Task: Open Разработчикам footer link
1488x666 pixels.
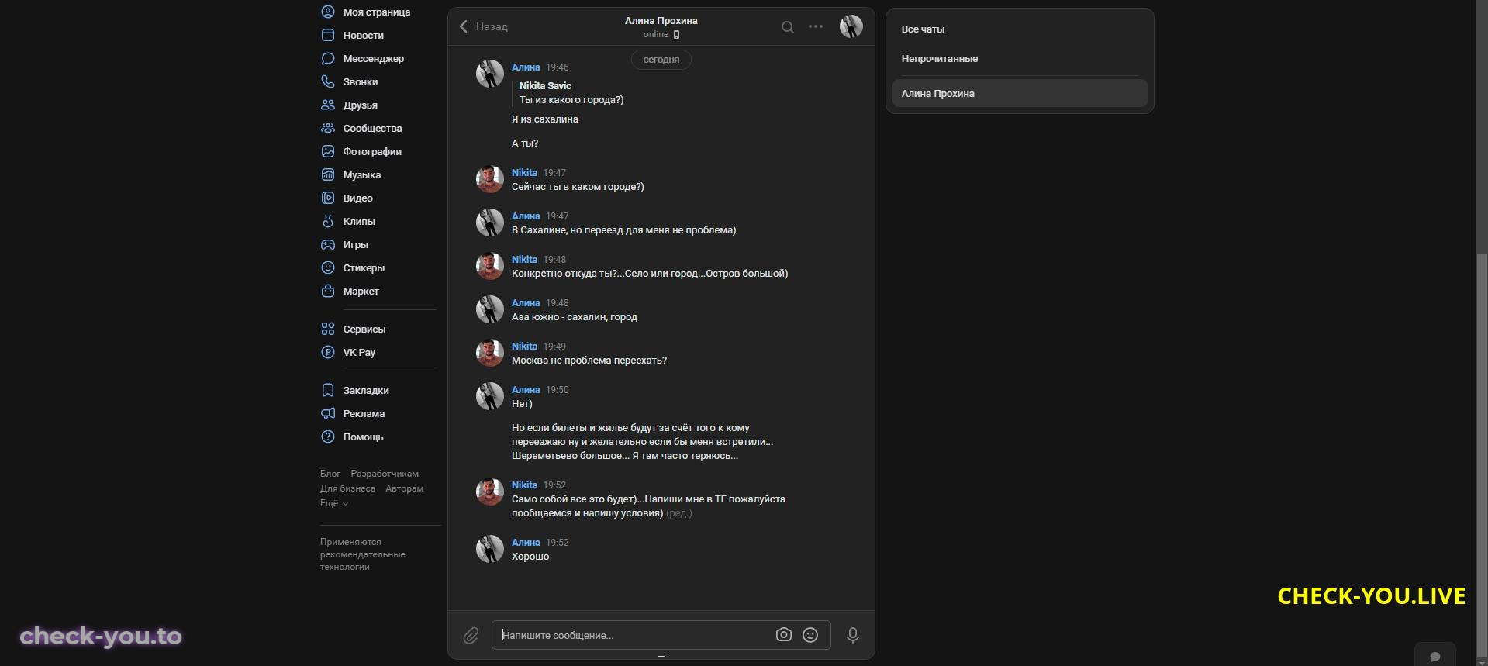Action: [x=385, y=474]
